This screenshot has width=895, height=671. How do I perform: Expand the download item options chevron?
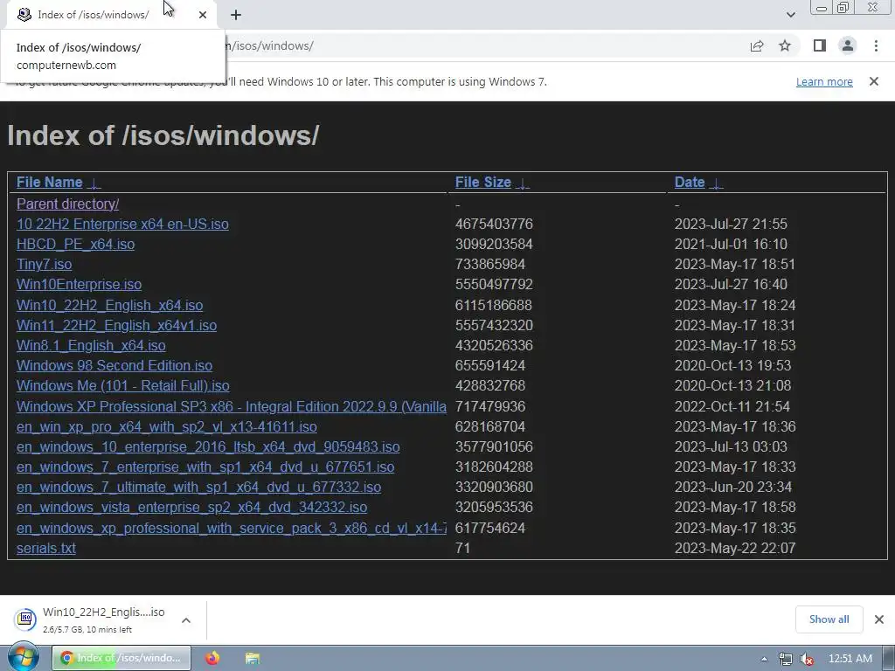(186, 620)
